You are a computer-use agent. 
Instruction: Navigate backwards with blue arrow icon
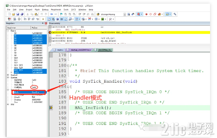[x=52, y=14]
